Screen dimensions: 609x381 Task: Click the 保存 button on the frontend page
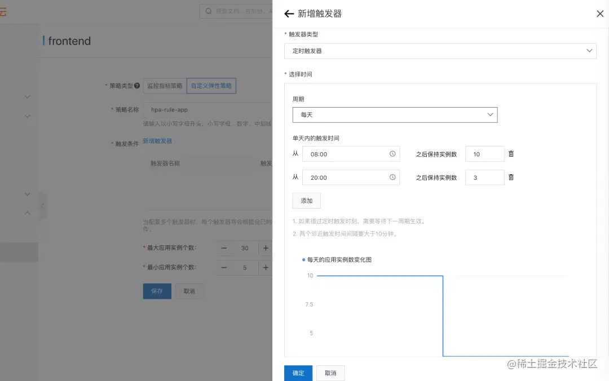point(157,291)
